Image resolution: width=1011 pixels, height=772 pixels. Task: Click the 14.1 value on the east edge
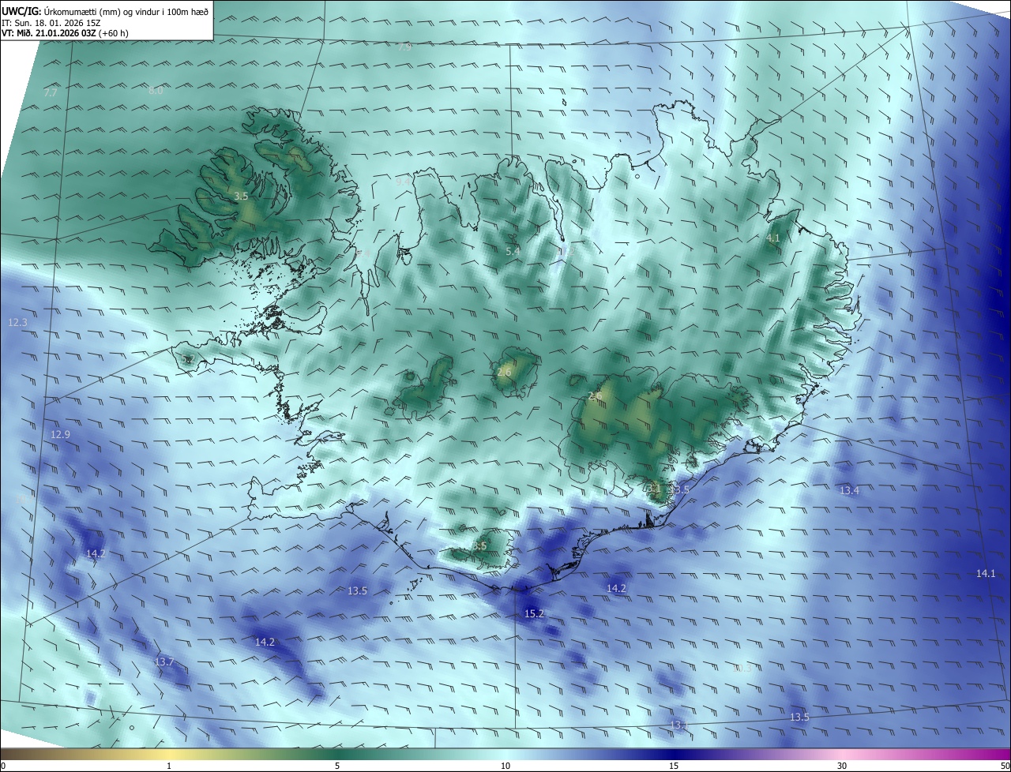coord(986,573)
